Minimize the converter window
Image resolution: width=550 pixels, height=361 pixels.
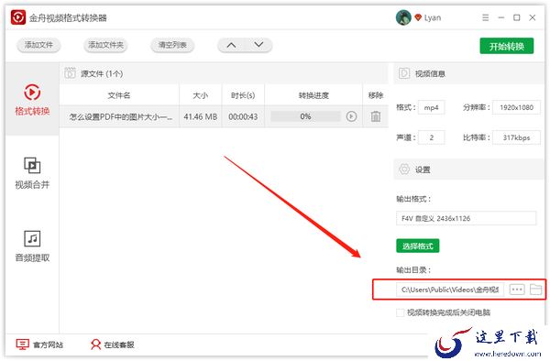coord(501,17)
